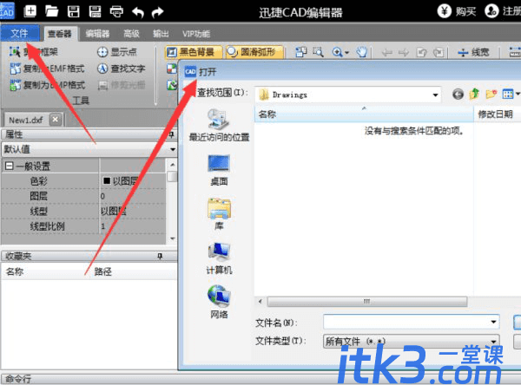Image resolution: width=521 pixels, height=385 pixels.
Task: Collapse the 一般设置 group
Action: pyautogui.click(x=9, y=166)
